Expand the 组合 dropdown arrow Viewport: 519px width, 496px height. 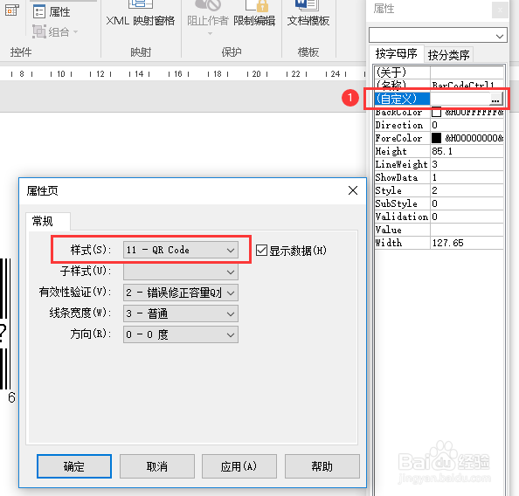pos(75,31)
